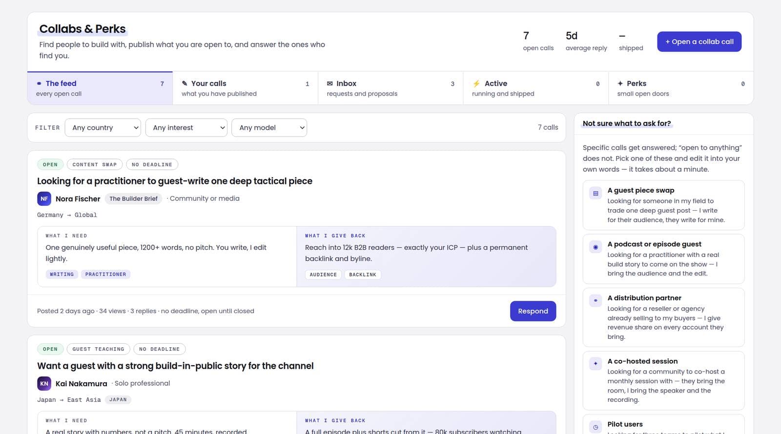Screen dimensions: 781x434
Task: Click The Builder Brief tag
Action: pyautogui.click(x=133, y=198)
